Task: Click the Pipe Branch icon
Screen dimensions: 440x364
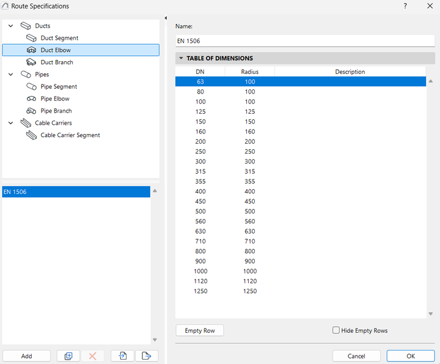Action: tap(31, 111)
